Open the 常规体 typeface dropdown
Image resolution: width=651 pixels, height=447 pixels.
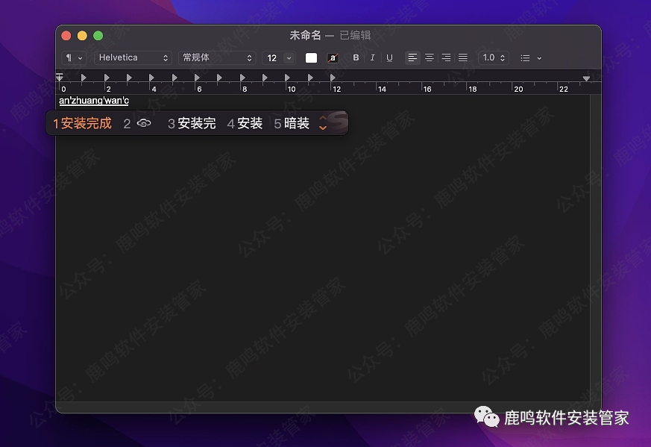216,57
